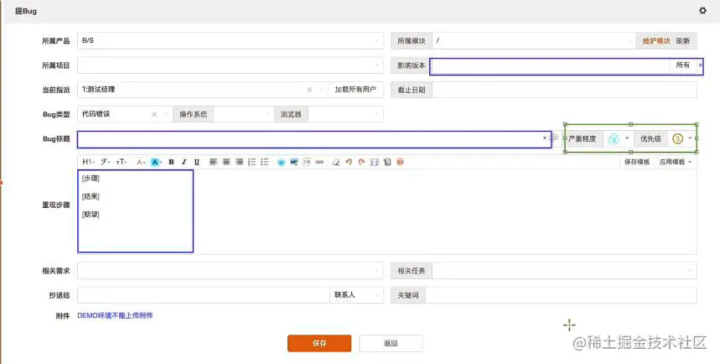Expand the 所属模块 dropdown
The width and height of the screenshot is (720, 364).
(534, 41)
